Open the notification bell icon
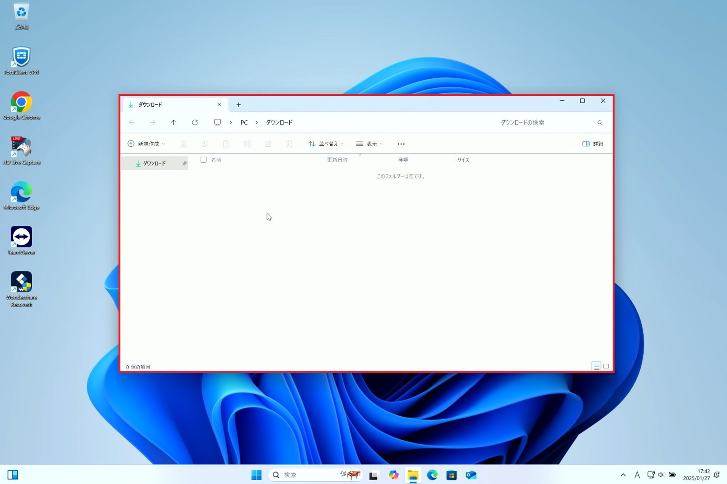This screenshot has width=727, height=484. (717, 475)
